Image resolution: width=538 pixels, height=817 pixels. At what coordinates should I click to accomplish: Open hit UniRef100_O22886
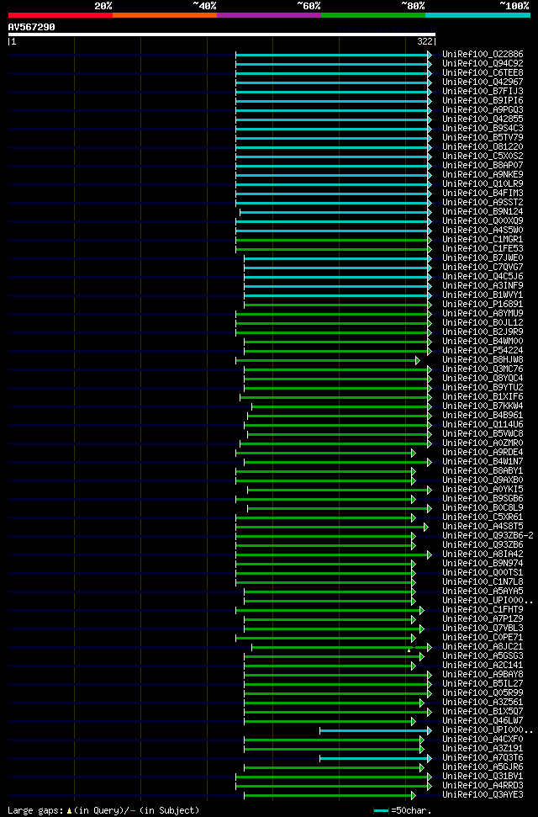(x=483, y=54)
